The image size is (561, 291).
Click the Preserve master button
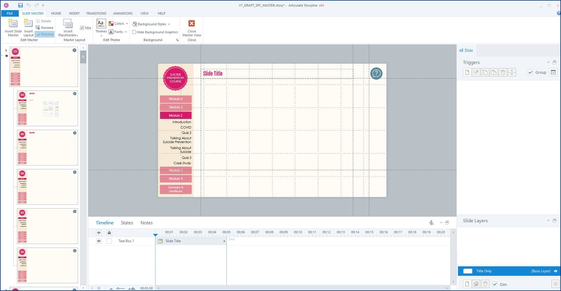[x=45, y=34]
